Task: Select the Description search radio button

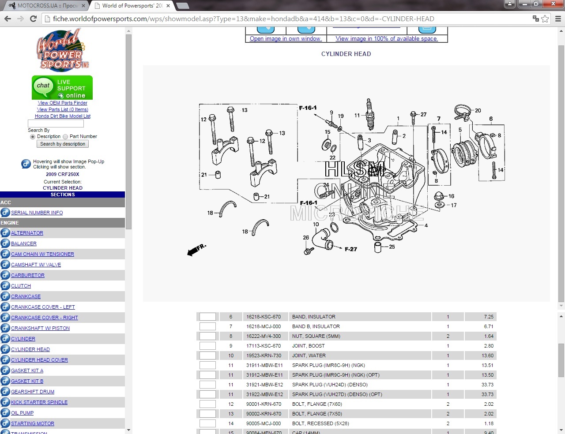Action: 33,137
